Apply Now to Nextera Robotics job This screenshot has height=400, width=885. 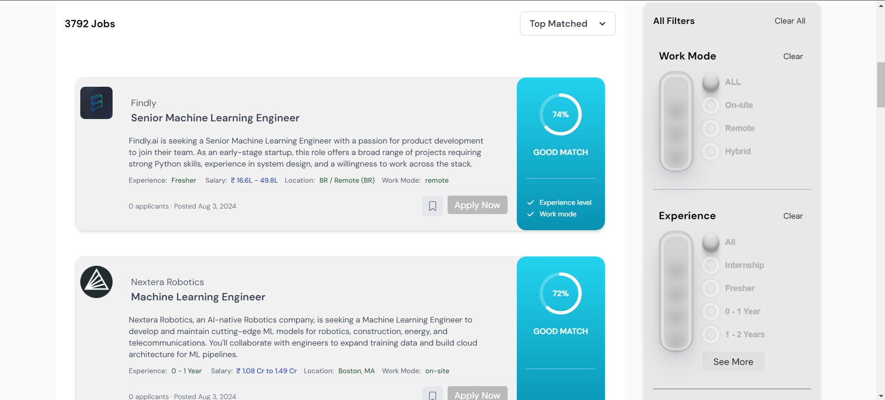click(477, 394)
